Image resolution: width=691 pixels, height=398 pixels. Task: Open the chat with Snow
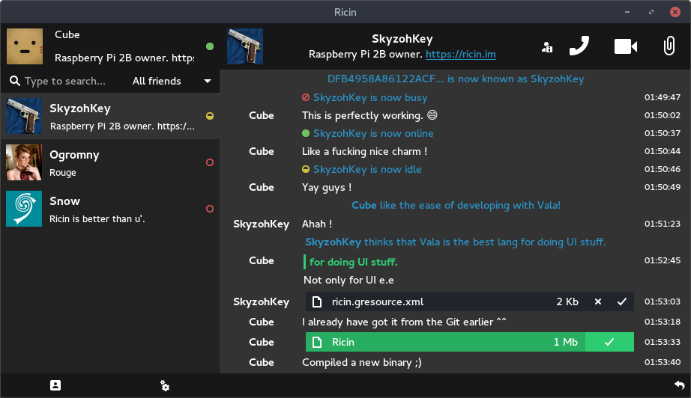109,209
